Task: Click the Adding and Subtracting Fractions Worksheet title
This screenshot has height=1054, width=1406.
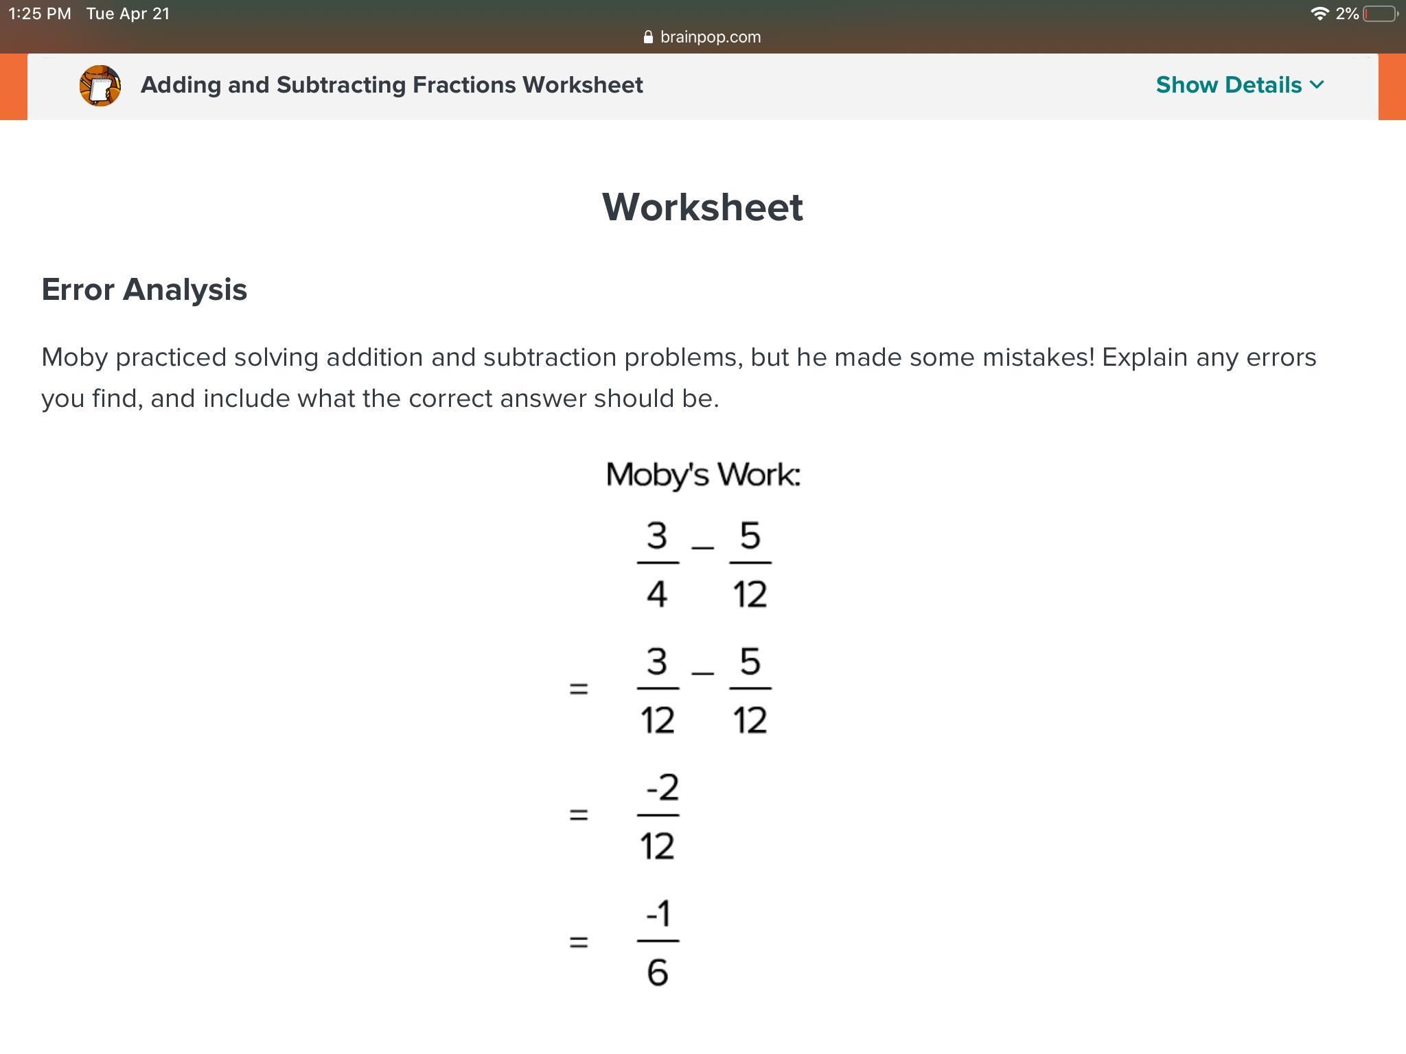Action: pos(391,85)
